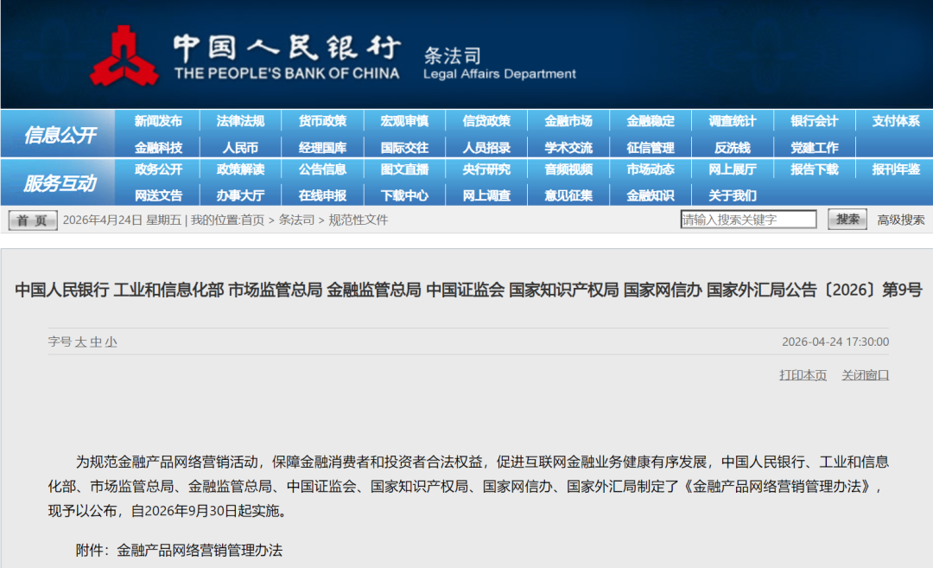
Task: Set font size to medium (中)
Action: pos(96,342)
